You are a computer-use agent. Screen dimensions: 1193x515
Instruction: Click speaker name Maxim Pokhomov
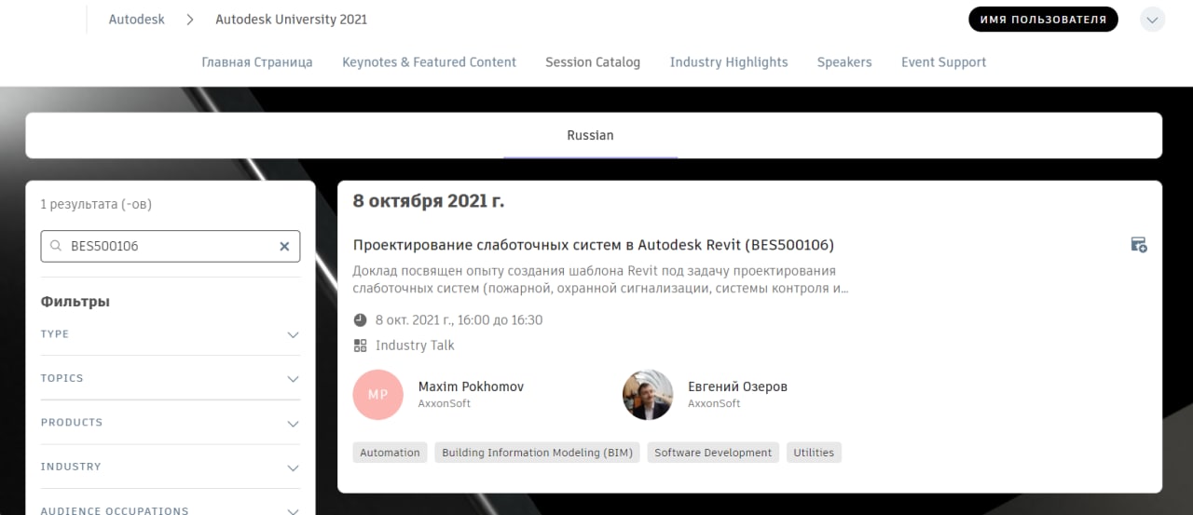(x=471, y=386)
